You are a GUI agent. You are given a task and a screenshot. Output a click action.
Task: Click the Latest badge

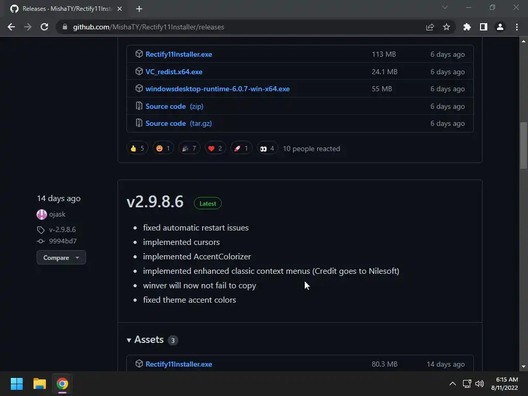point(208,203)
